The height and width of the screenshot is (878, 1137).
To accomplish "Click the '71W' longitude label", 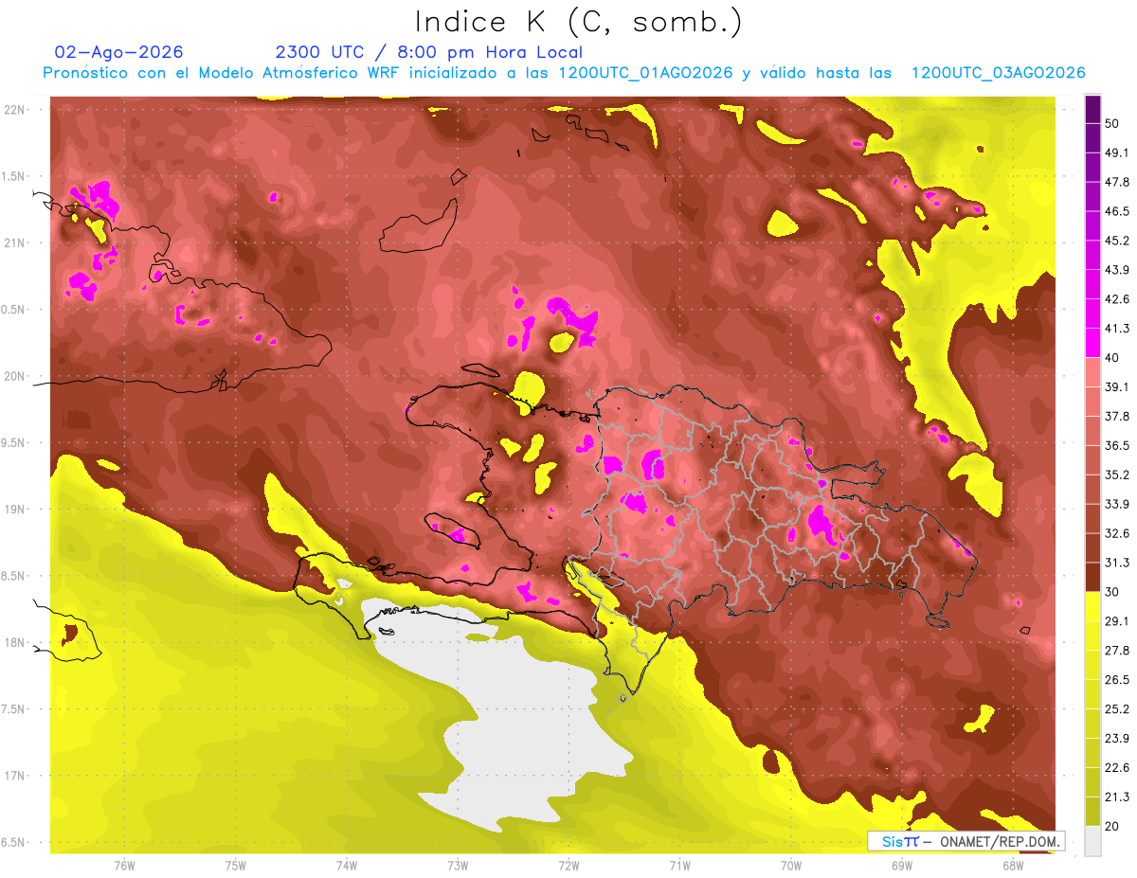I will pyautogui.click(x=679, y=866).
